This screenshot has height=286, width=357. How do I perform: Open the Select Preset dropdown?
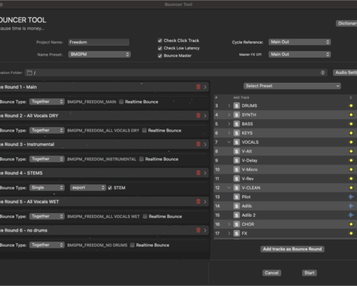292,86
